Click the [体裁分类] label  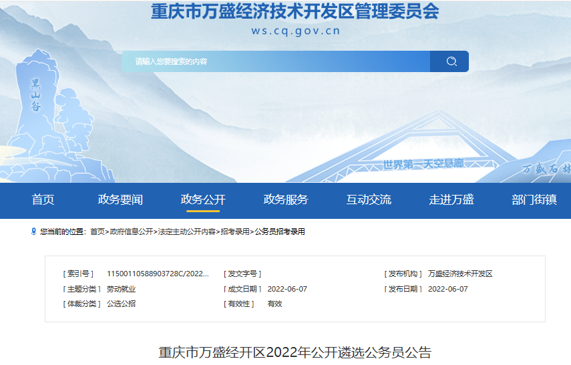click(82, 304)
